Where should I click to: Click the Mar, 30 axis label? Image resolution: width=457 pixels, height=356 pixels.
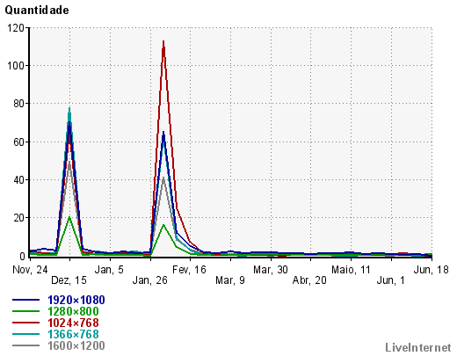(x=271, y=270)
